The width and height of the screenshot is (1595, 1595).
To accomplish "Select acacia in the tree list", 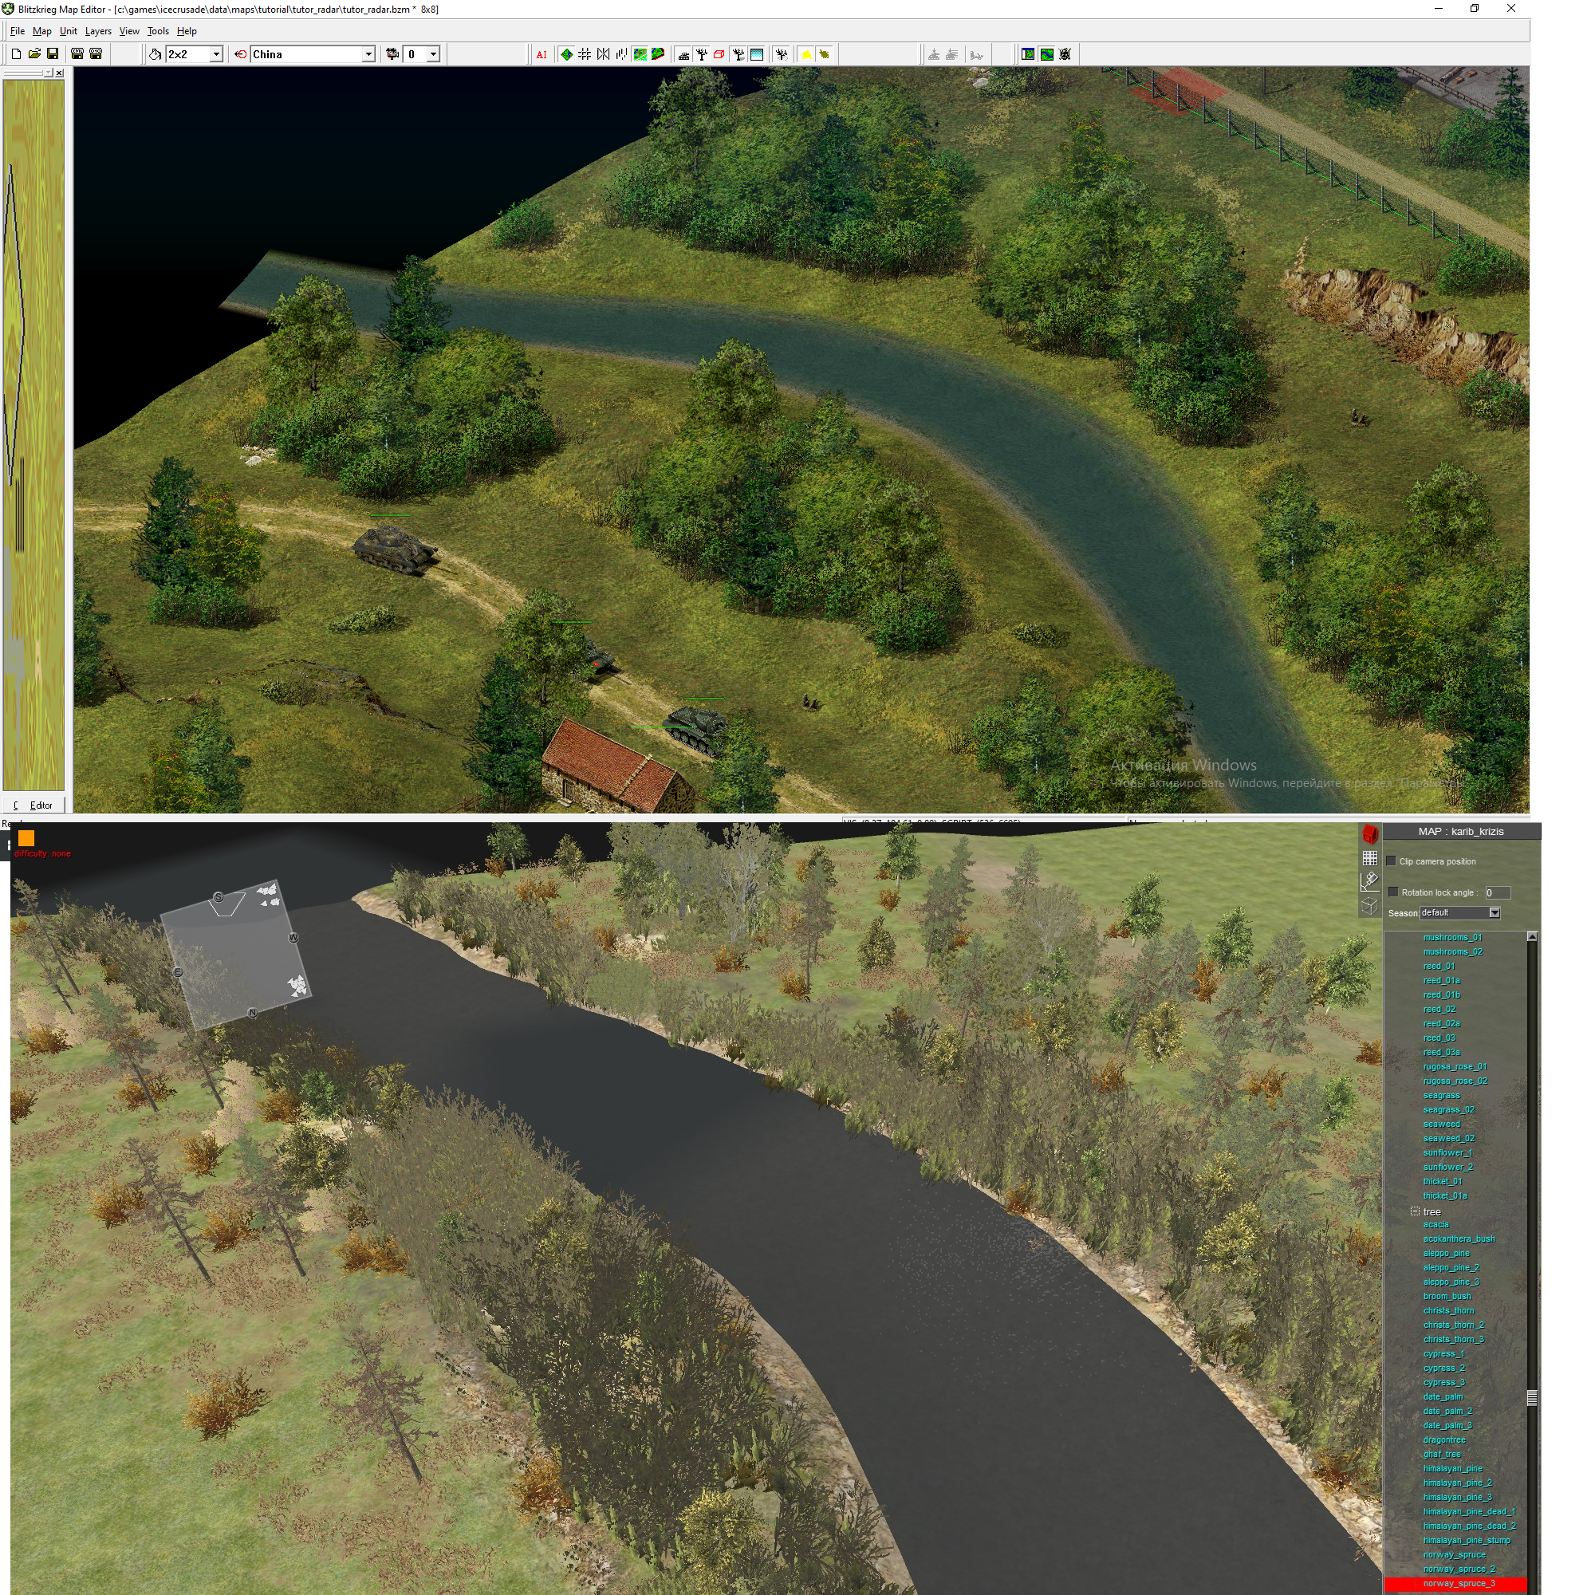I will 1435,1224.
